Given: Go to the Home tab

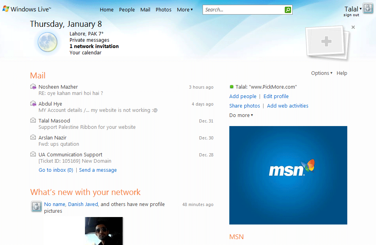Looking at the screenshot, I should click(107, 9).
